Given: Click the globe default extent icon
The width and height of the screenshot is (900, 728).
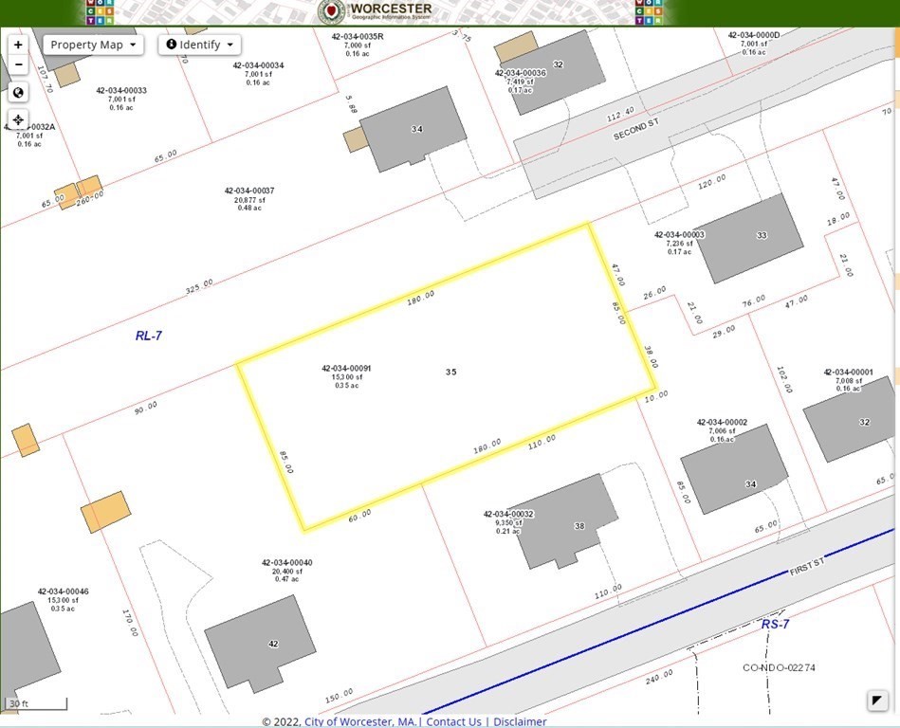Looking at the screenshot, I should click(18, 92).
